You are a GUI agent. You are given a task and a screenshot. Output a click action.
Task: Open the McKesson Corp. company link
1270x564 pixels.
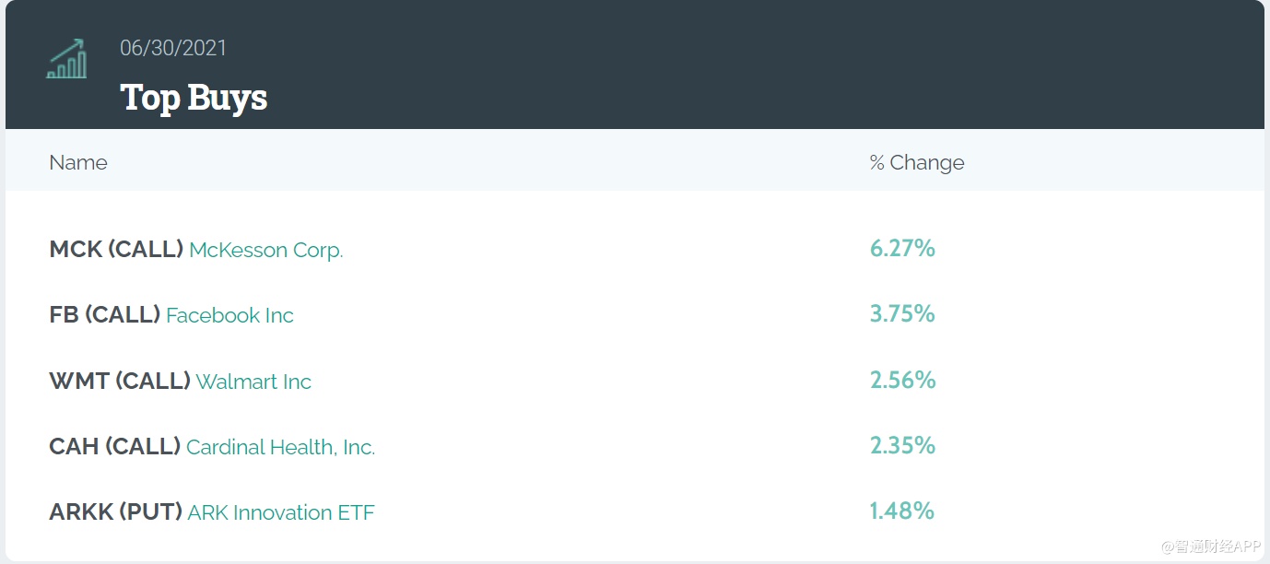click(x=265, y=250)
